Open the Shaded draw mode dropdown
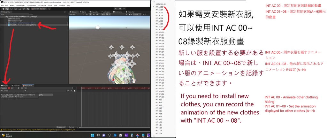Screen dimensions: 327x138 (x=77, y=14)
